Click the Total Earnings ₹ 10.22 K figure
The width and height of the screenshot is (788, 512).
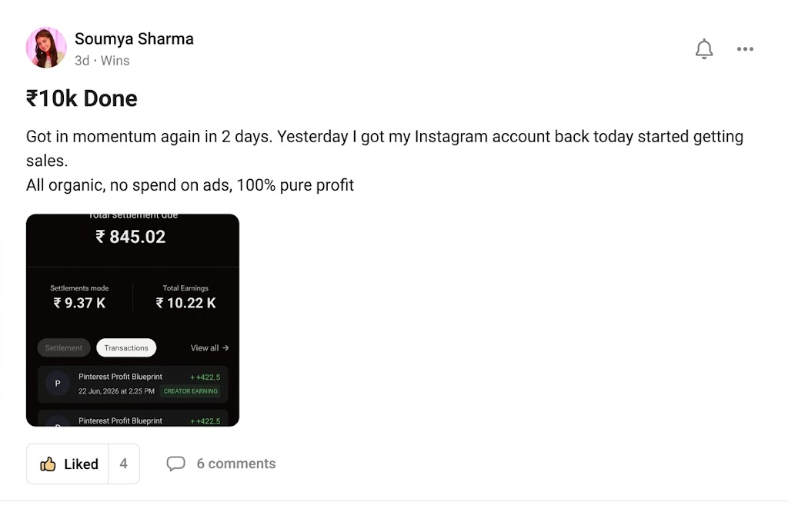pyautogui.click(x=185, y=303)
